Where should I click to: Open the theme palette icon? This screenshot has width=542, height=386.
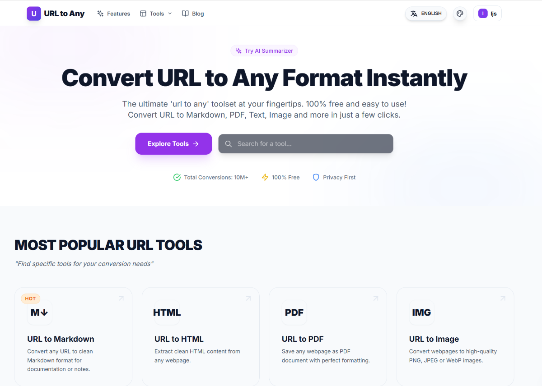tap(460, 14)
